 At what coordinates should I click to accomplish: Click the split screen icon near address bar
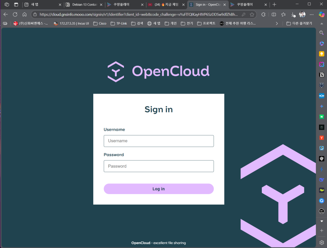pos(273,14)
